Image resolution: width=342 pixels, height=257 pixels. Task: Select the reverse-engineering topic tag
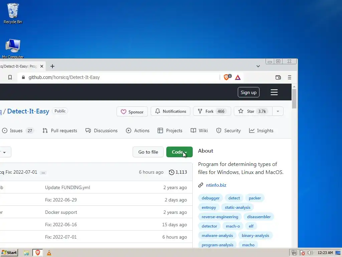220,217
